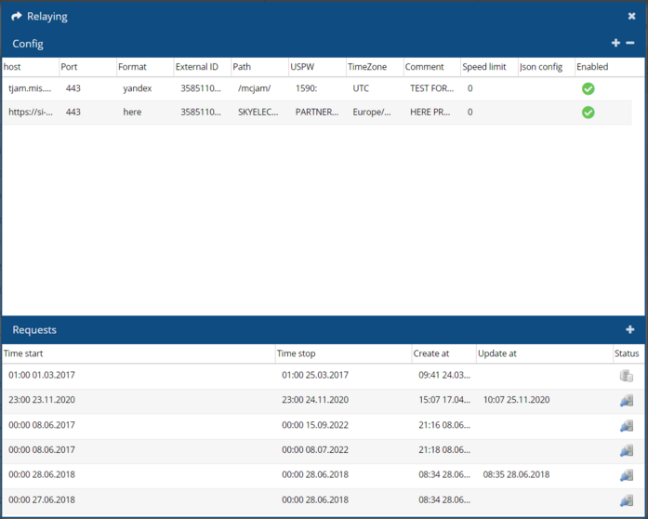Click status icon of request updated 08:35 28.06.2018
The image size is (648, 519).
(x=627, y=474)
